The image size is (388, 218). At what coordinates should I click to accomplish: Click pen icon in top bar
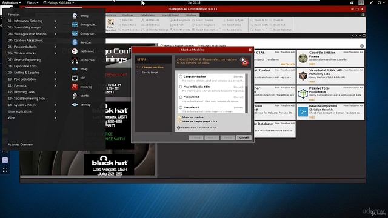[371, 2]
